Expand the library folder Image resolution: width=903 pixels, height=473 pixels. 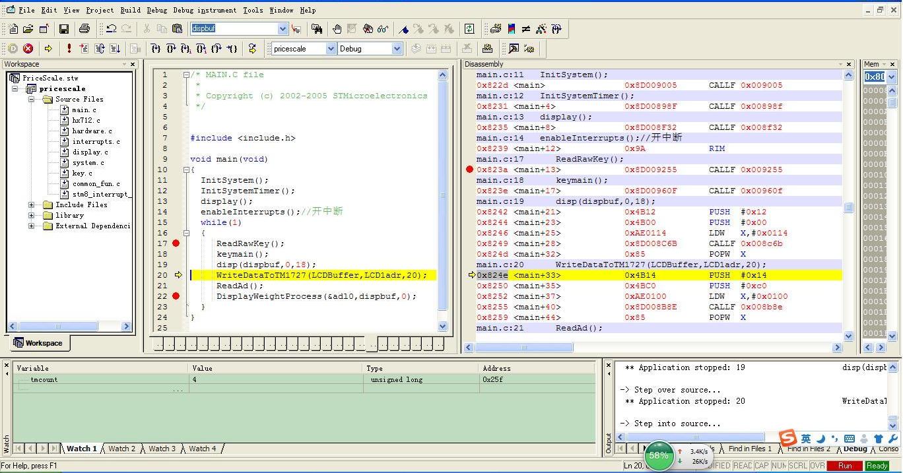pos(31,216)
